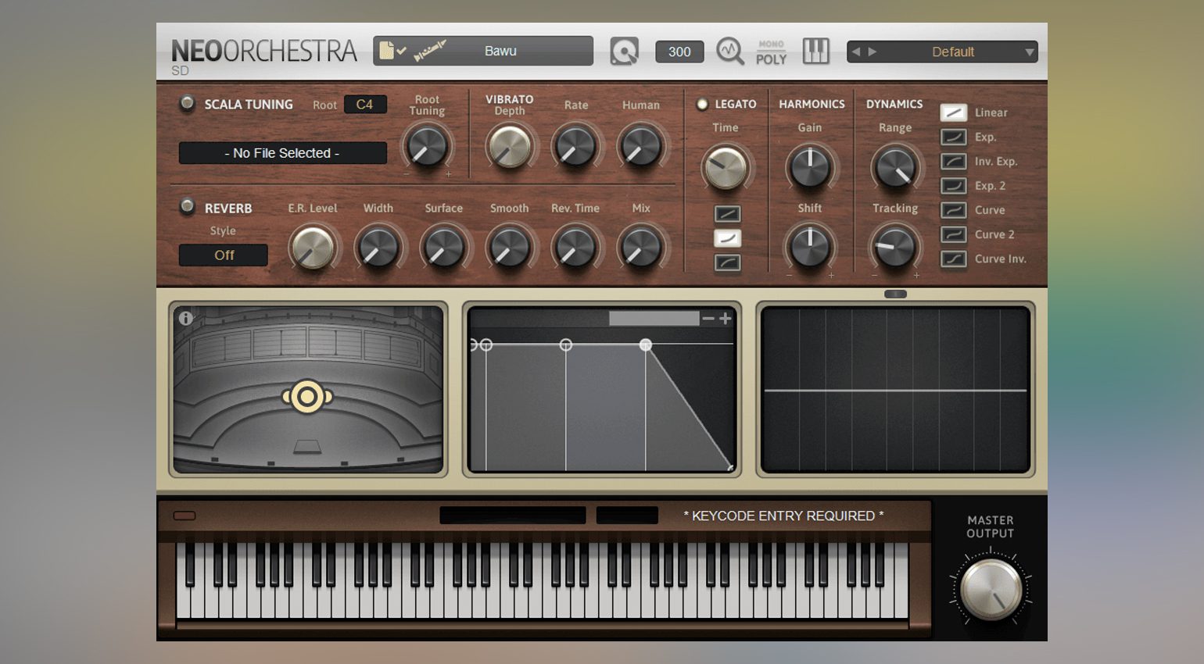1204x664 pixels.
Task: Click the Reverb Smooth knob
Action: click(509, 248)
